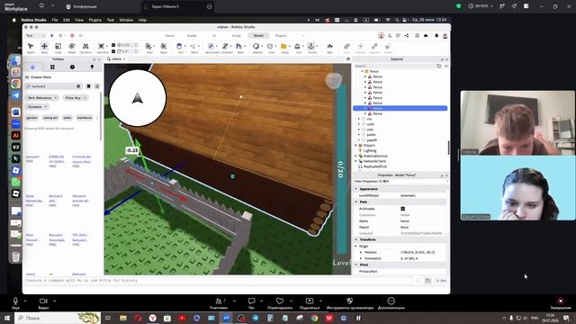This screenshot has width=576, height=324.
Task: Select the Lighting service in Explorer
Action: (370, 150)
